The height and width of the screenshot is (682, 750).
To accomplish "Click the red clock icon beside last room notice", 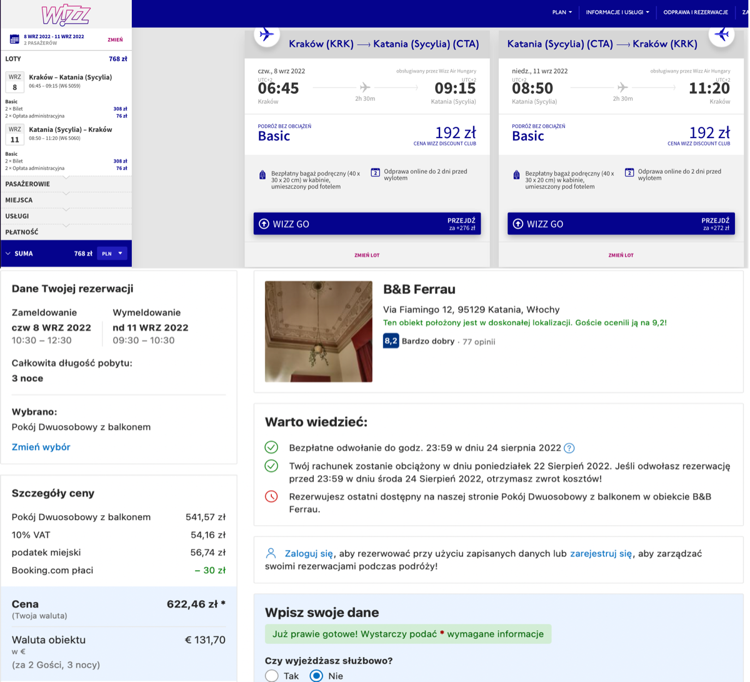I will click(x=271, y=496).
